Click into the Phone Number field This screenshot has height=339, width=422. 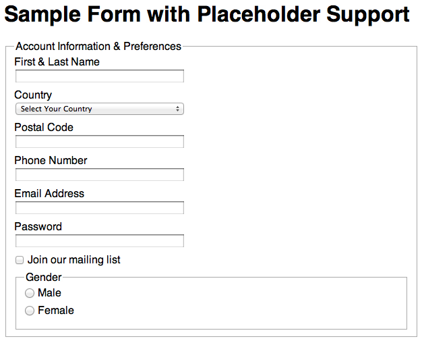99,175
